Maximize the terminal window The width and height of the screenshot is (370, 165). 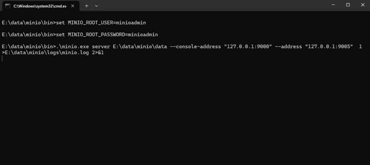348,5
